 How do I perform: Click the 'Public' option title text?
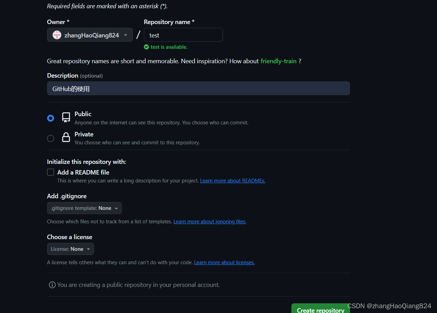[83, 114]
